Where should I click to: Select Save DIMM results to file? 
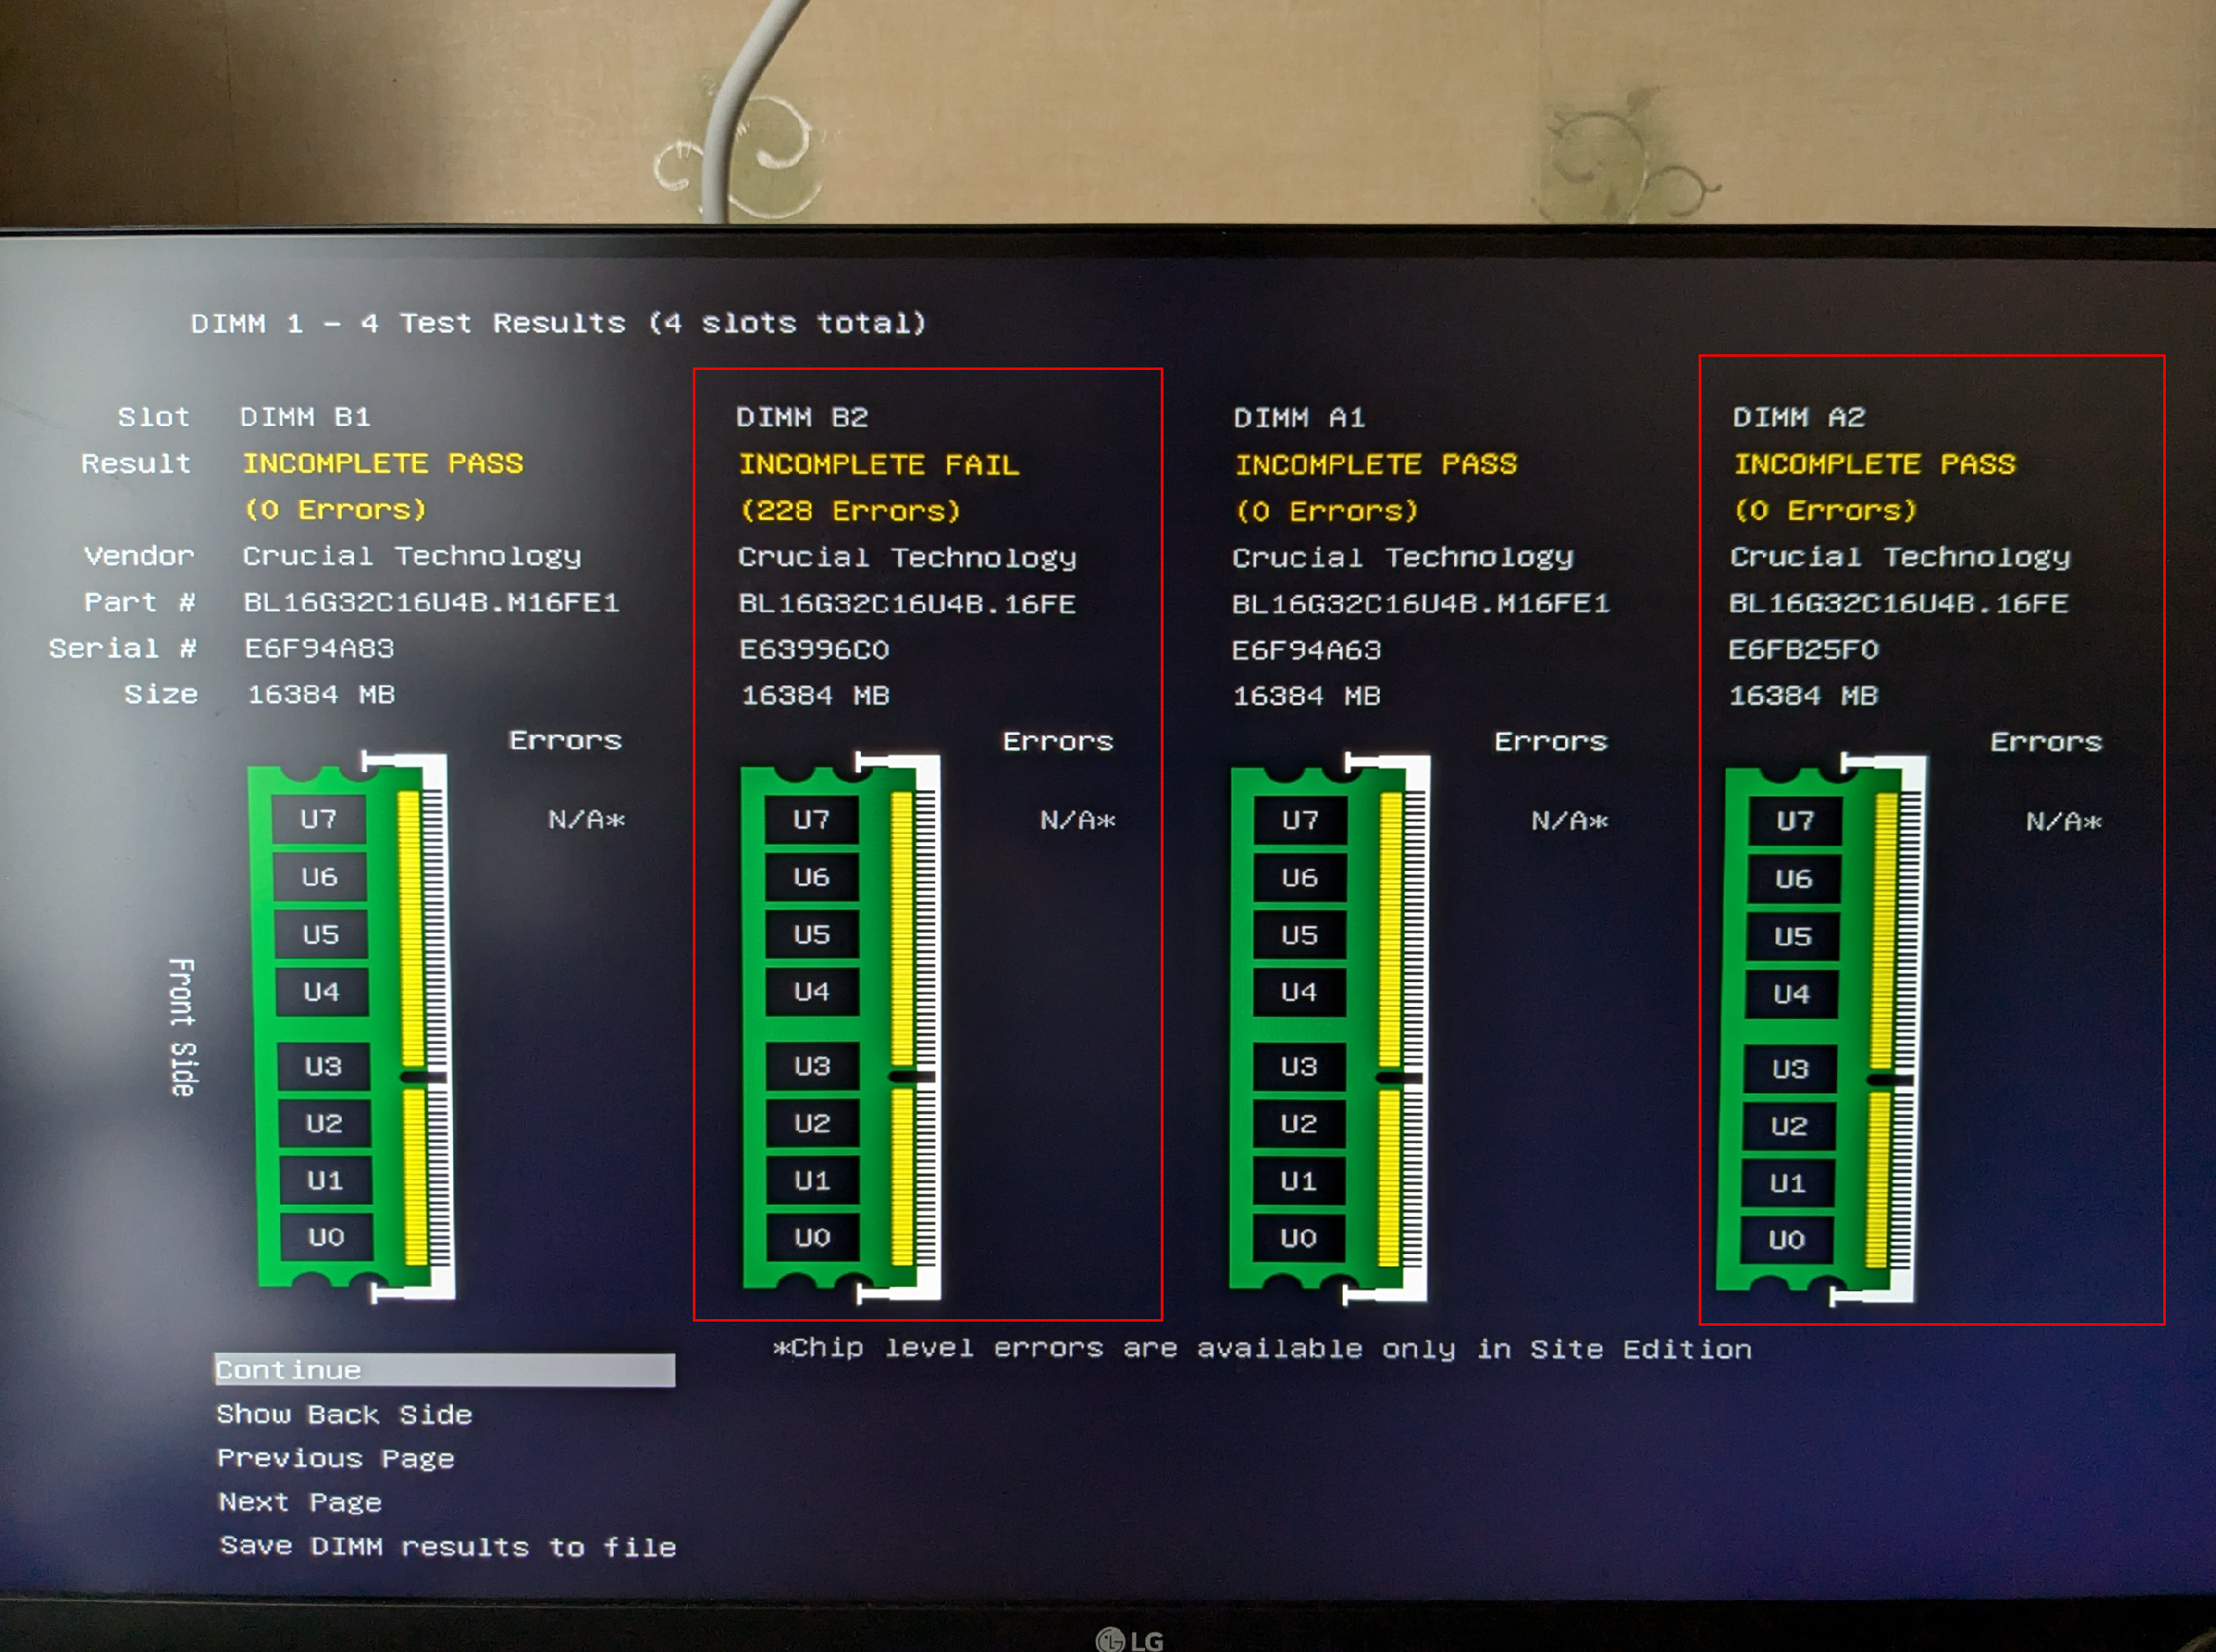click(x=446, y=1546)
